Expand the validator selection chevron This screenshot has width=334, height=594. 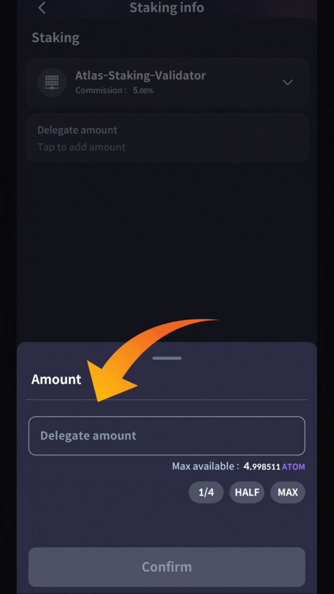coord(288,82)
